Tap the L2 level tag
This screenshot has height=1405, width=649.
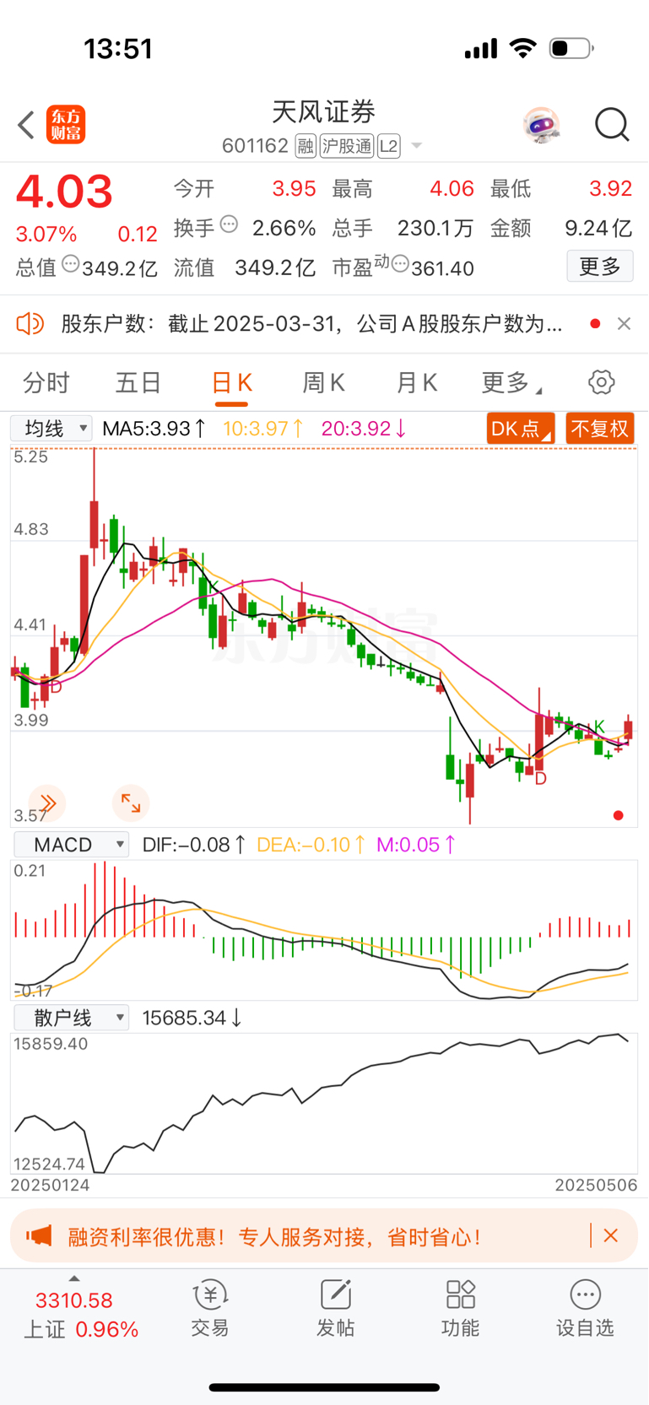[x=388, y=146]
